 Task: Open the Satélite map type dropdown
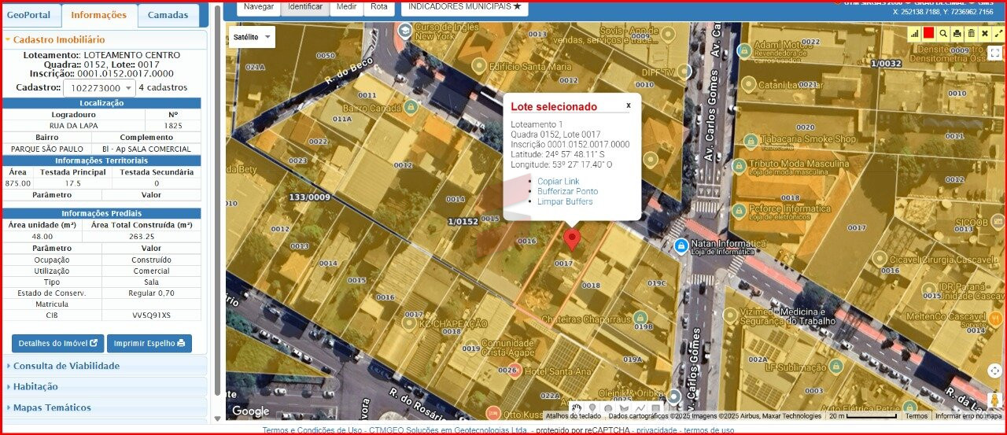tap(252, 37)
